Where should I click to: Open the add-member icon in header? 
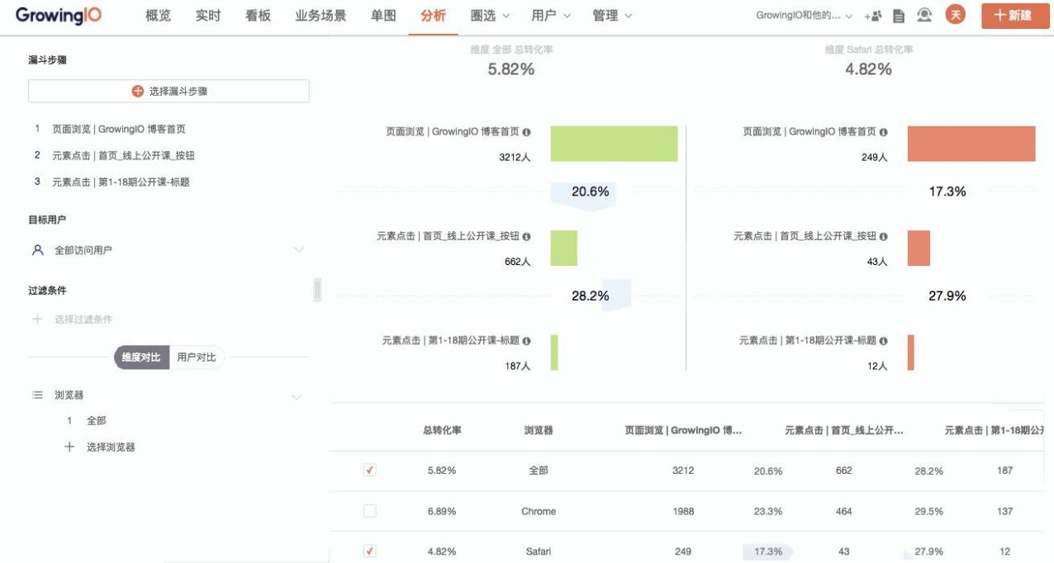click(x=873, y=16)
